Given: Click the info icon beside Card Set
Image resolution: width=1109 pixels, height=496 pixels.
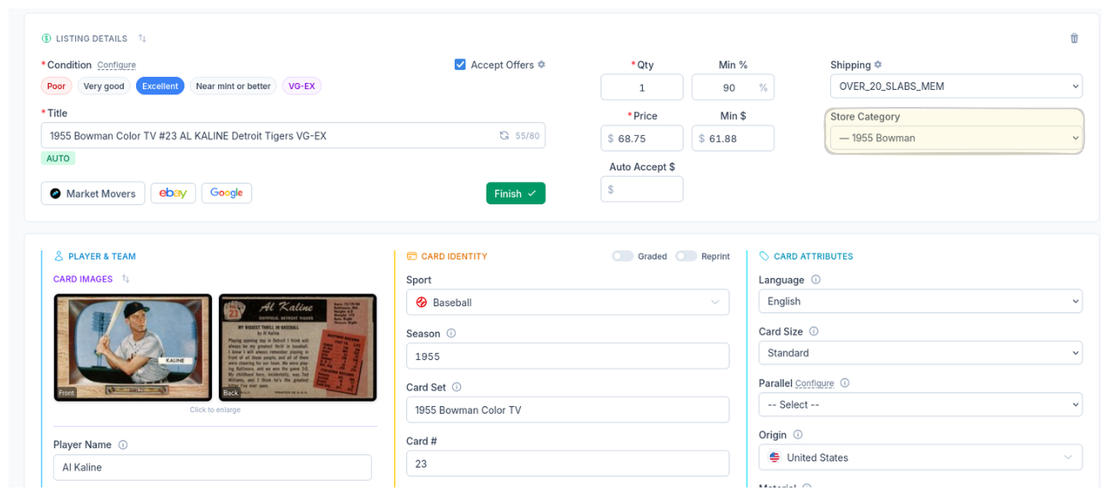Looking at the screenshot, I should point(457,387).
